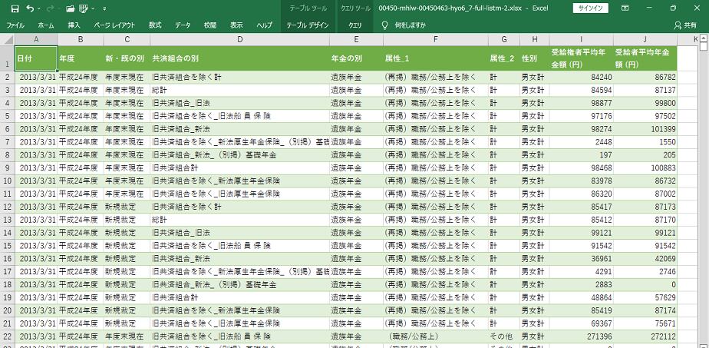
Task: Open the ページ レイアウト tab
Action: (x=115, y=25)
